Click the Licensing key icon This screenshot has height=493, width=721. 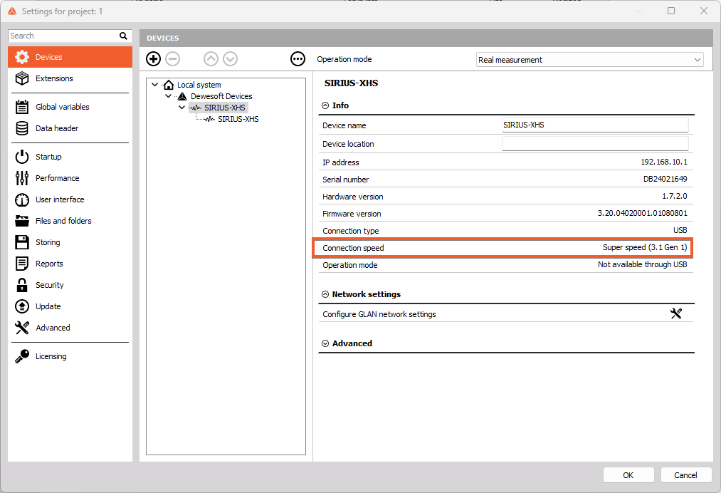pos(22,356)
